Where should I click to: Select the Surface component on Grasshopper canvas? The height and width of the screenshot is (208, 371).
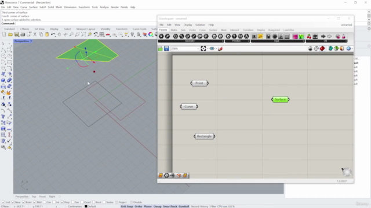click(x=280, y=99)
